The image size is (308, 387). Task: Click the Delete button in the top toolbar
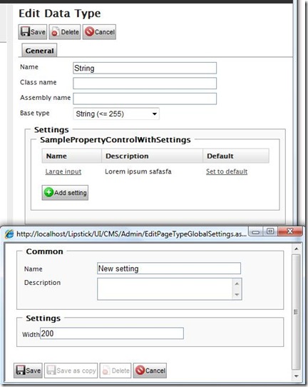(65, 32)
